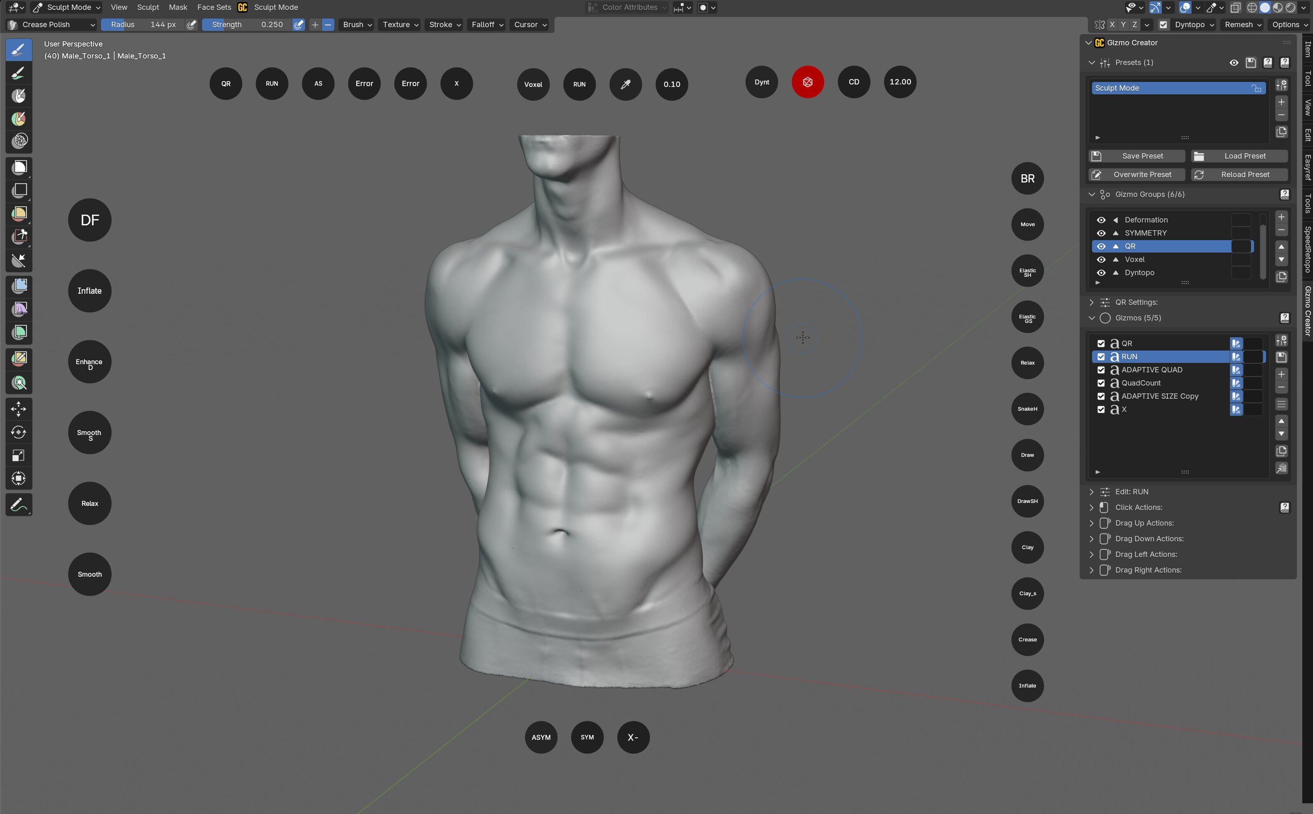1313x814 pixels.
Task: Click the eyedropper sample gizmo
Action: [625, 84]
